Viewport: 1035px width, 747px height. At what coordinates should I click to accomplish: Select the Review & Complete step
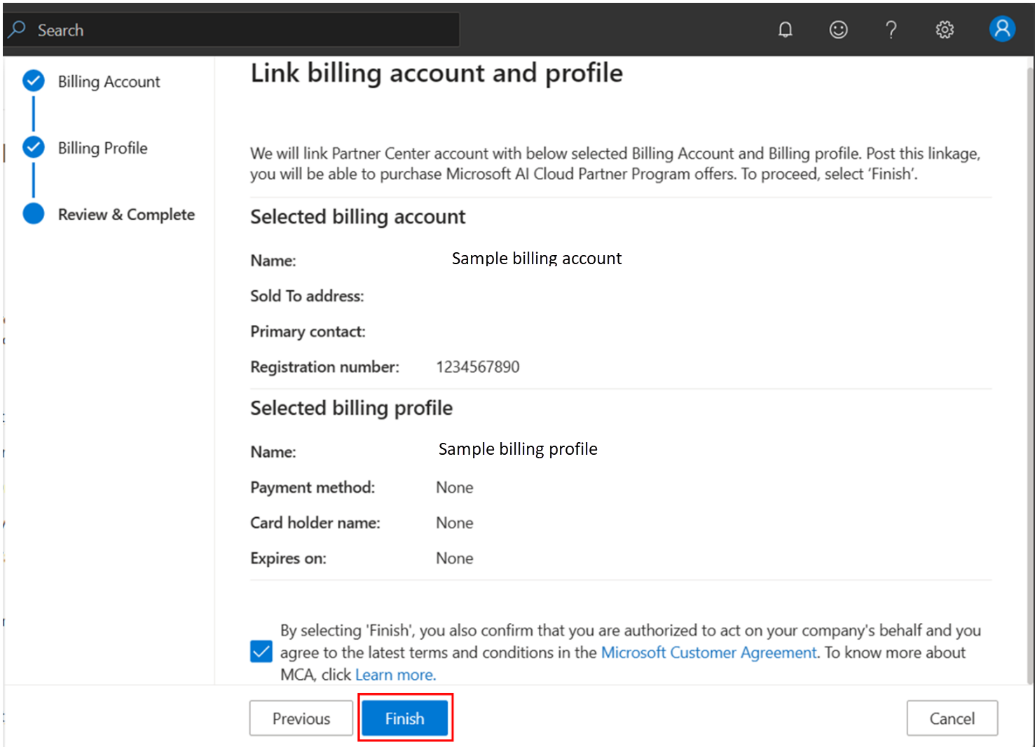point(126,214)
